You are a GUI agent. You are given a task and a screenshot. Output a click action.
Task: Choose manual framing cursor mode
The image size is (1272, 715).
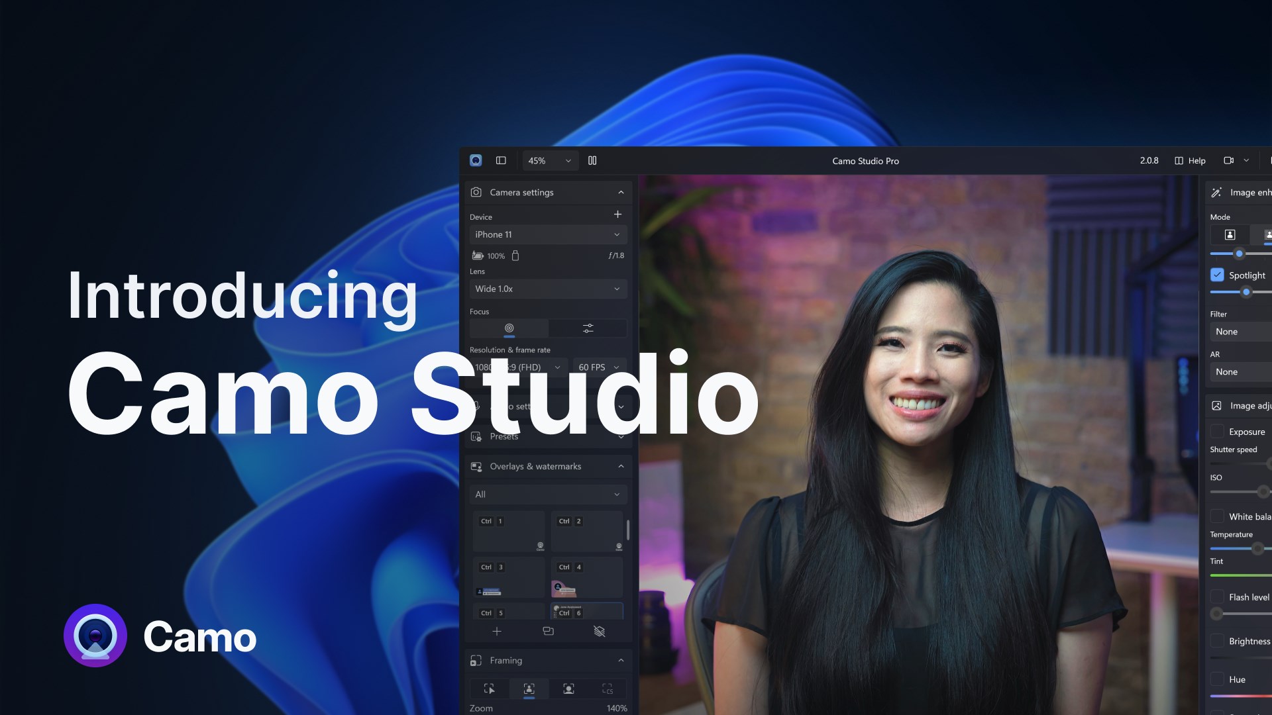coord(489,689)
